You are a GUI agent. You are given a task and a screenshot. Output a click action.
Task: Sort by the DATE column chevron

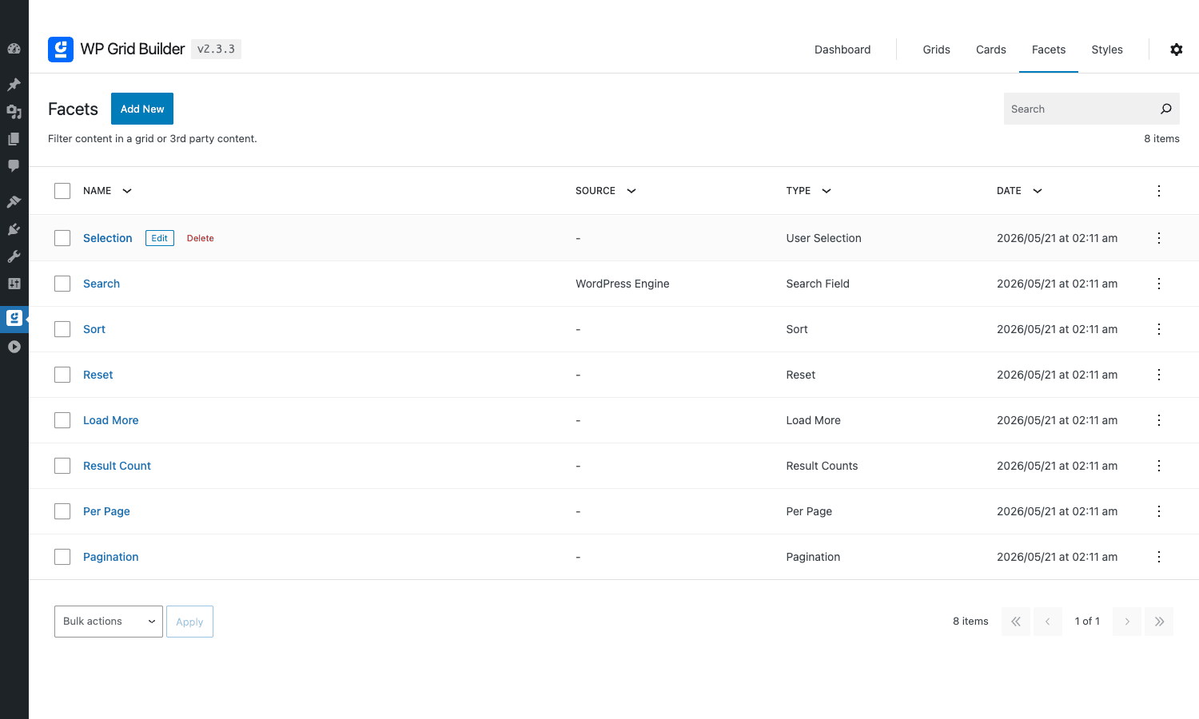pyautogui.click(x=1038, y=191)
